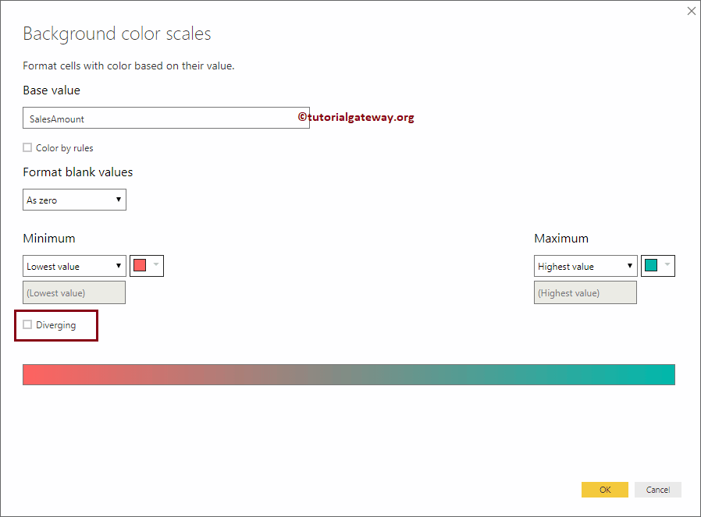Open the maximum color picker dropdown arrow
This screenshot has height=517, width=701.
pyautogui.click(x=667, y=266)
